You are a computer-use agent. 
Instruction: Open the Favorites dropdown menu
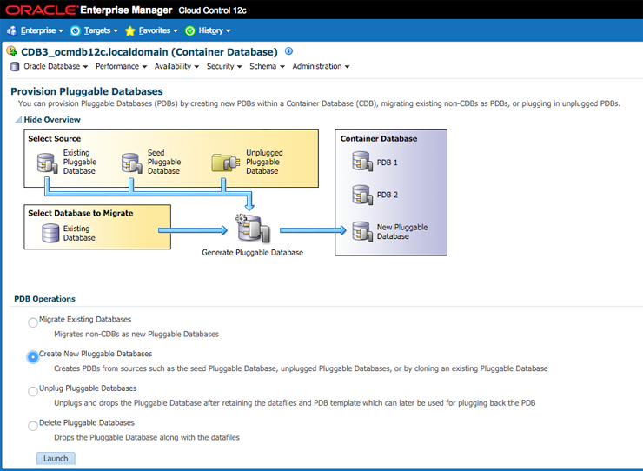[x=158, y=30]
